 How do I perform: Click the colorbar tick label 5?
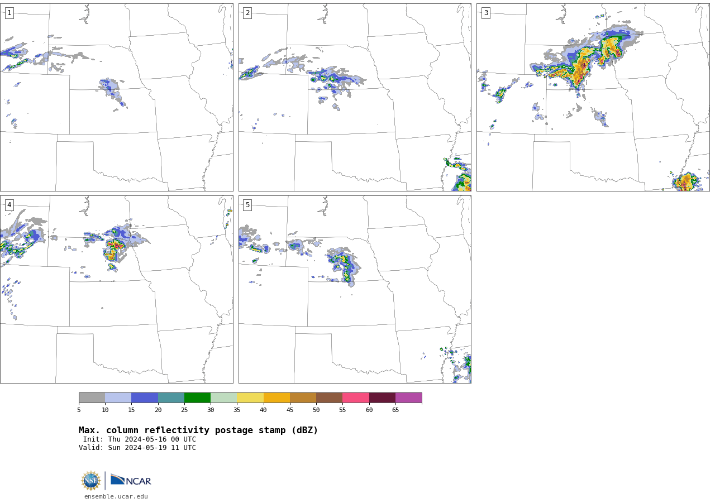coord(79,410)
